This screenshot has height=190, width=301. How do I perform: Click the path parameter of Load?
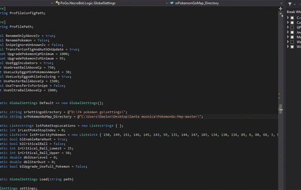point(68,179)
